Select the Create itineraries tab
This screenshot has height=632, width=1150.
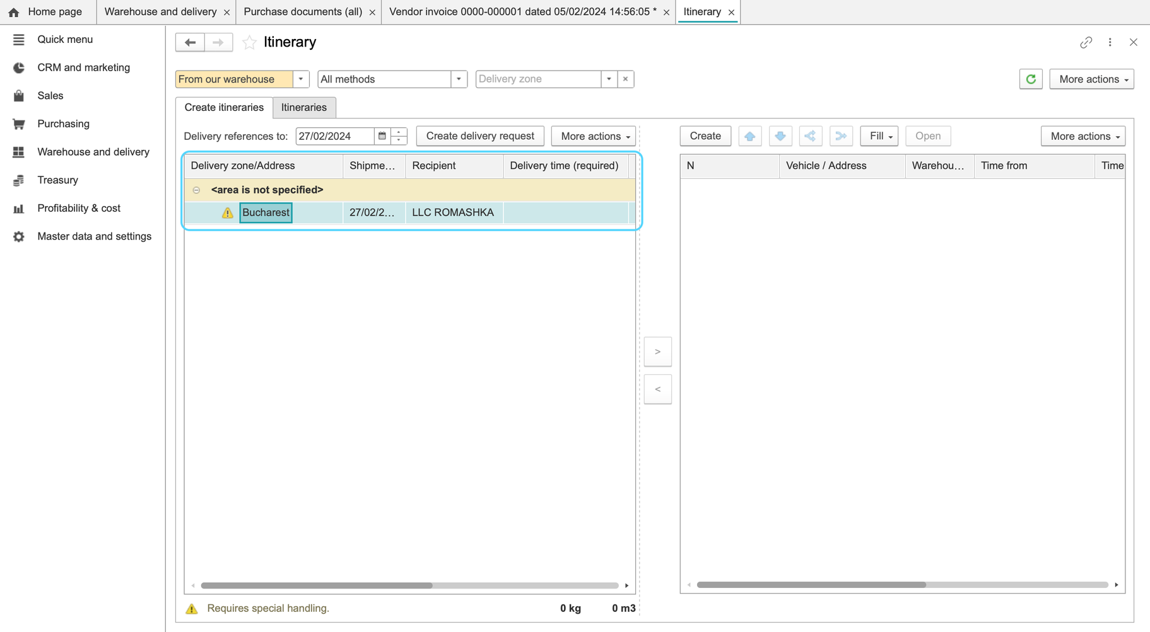point(224,108)
